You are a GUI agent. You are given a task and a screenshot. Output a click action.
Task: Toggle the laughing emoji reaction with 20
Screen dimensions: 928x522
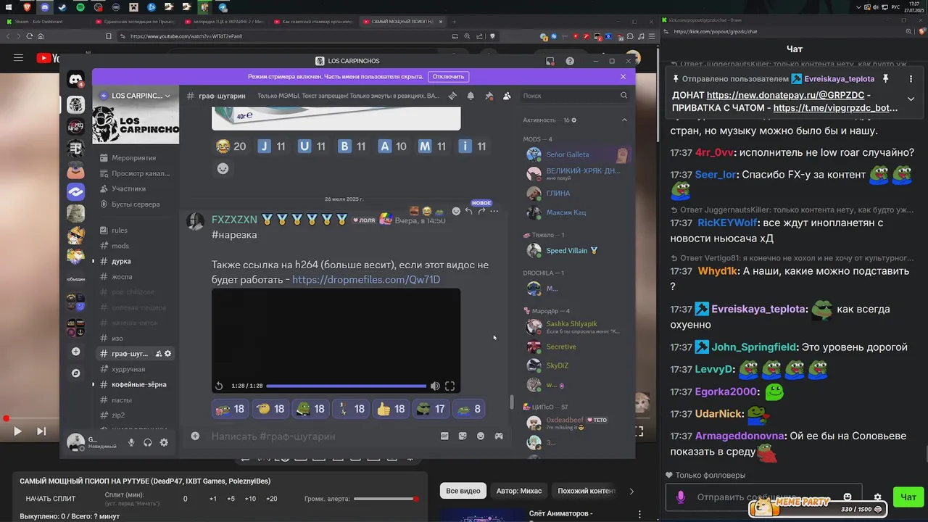pyautogui.click(x=231, y=146)
